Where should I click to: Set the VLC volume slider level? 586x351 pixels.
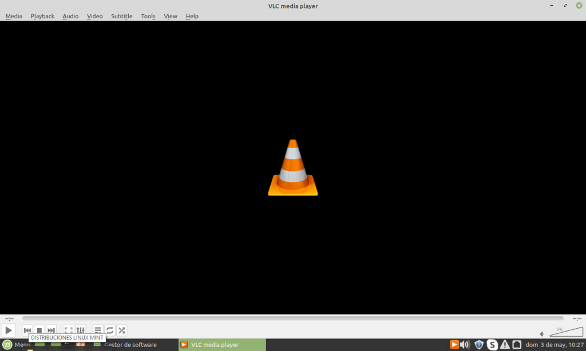click(x=566, y=332)
